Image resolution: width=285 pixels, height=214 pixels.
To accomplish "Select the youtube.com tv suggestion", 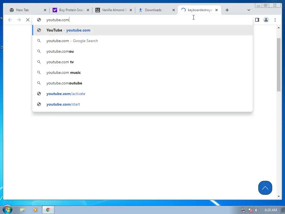I will click(142, 62).
